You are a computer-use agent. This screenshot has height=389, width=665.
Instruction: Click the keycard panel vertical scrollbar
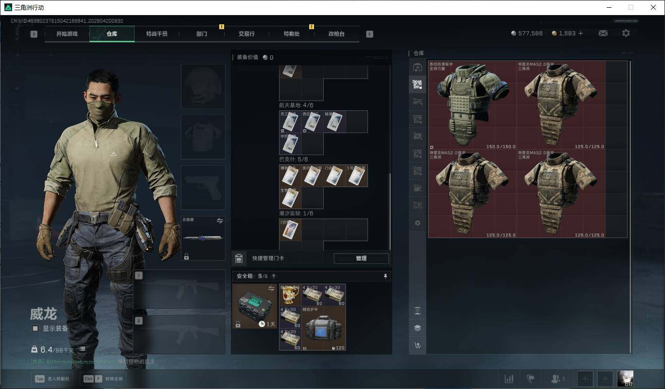click(390, 212)
